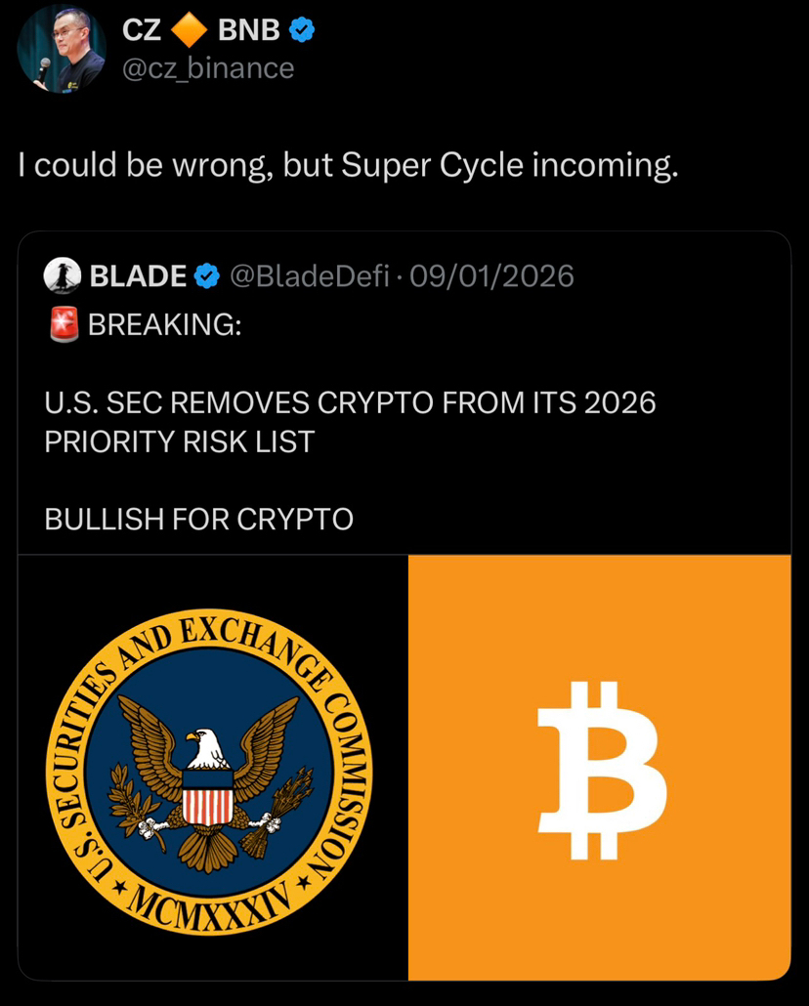The width and height of the screenshot is (809, 1006).
Task: Click the BLADE display name
Action: tap(138, 277)
